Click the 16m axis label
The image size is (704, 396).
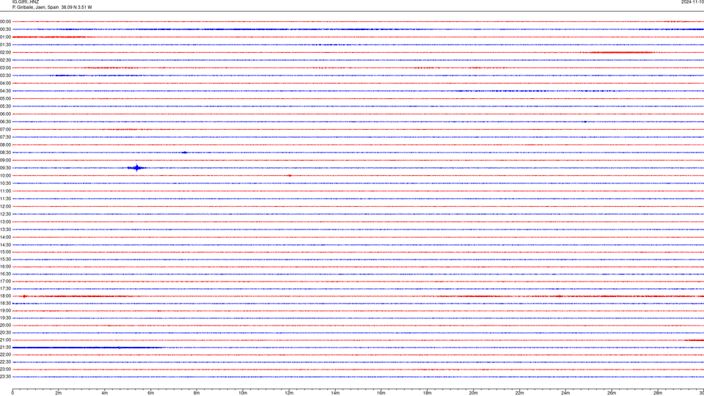click(381, 393)
